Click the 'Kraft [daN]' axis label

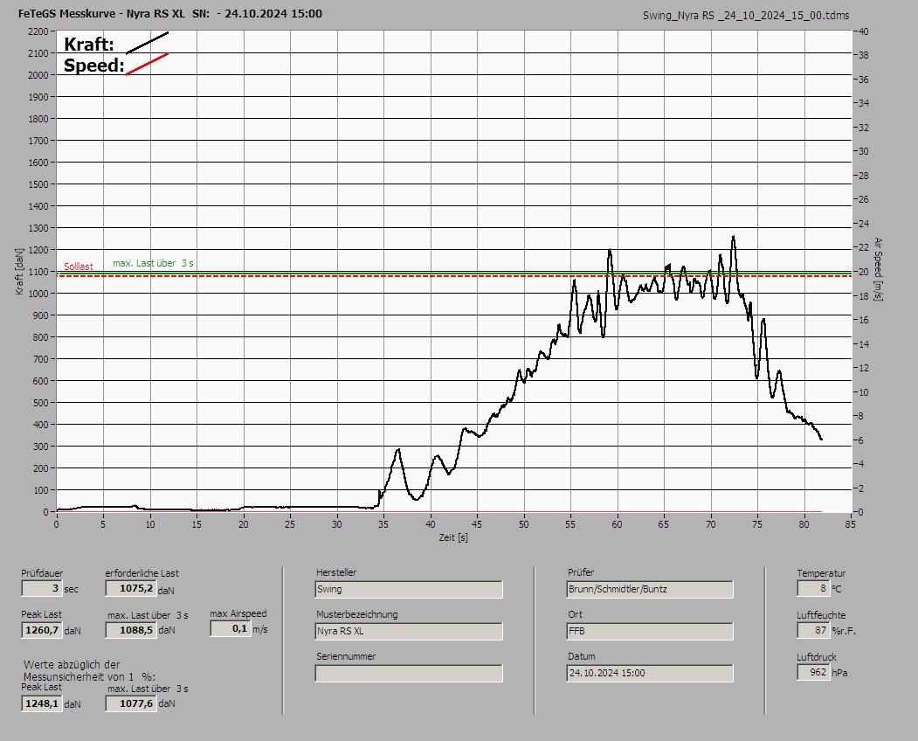(x=20, y=271)
